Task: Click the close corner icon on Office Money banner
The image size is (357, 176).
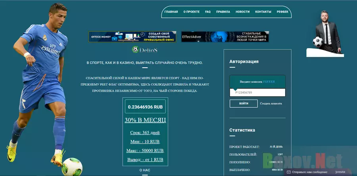Action: (175, 33)
